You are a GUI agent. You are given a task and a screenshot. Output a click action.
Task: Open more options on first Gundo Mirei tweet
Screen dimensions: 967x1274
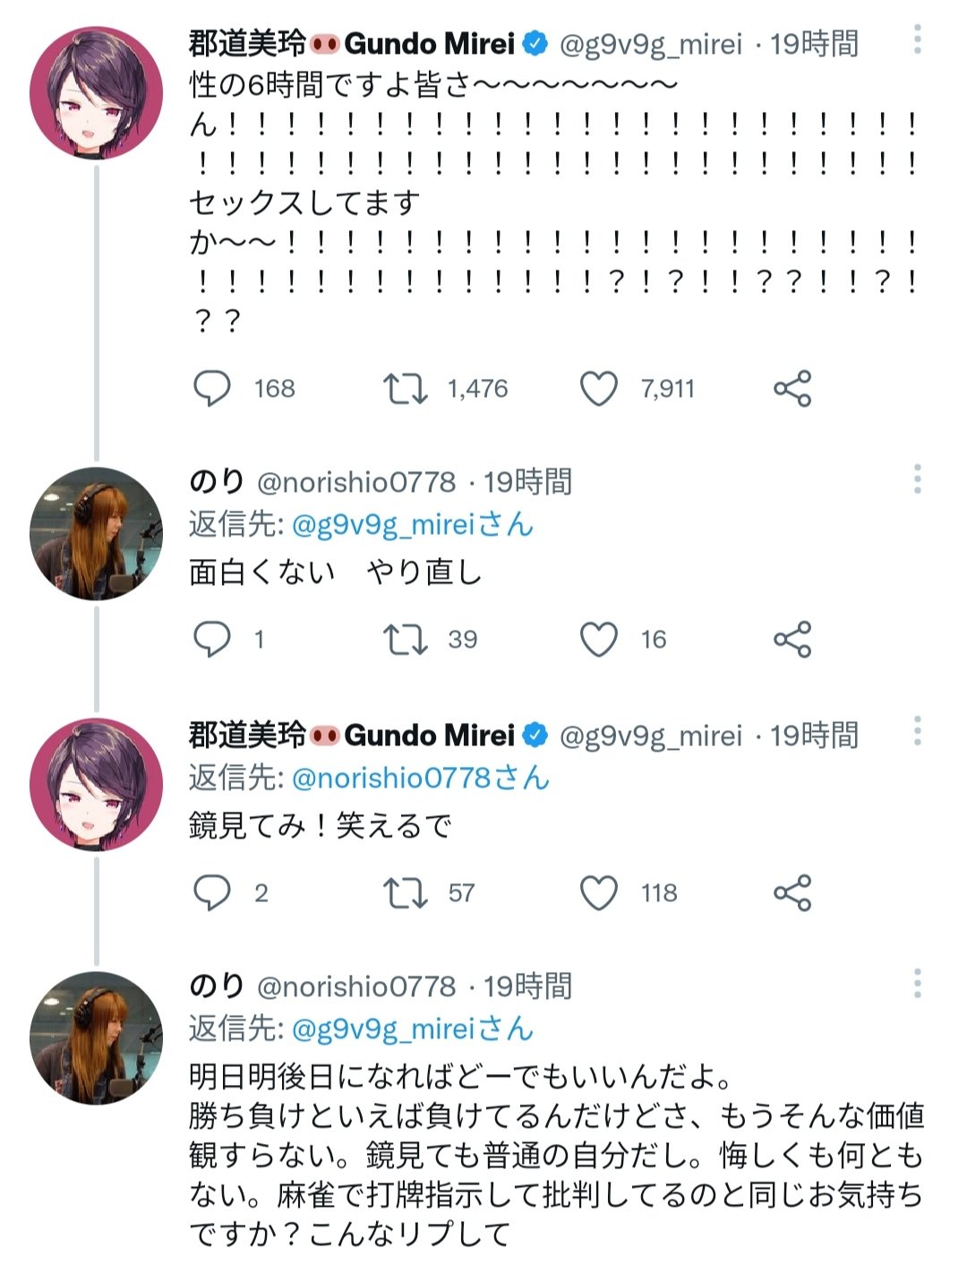click(x=918, y=39)
